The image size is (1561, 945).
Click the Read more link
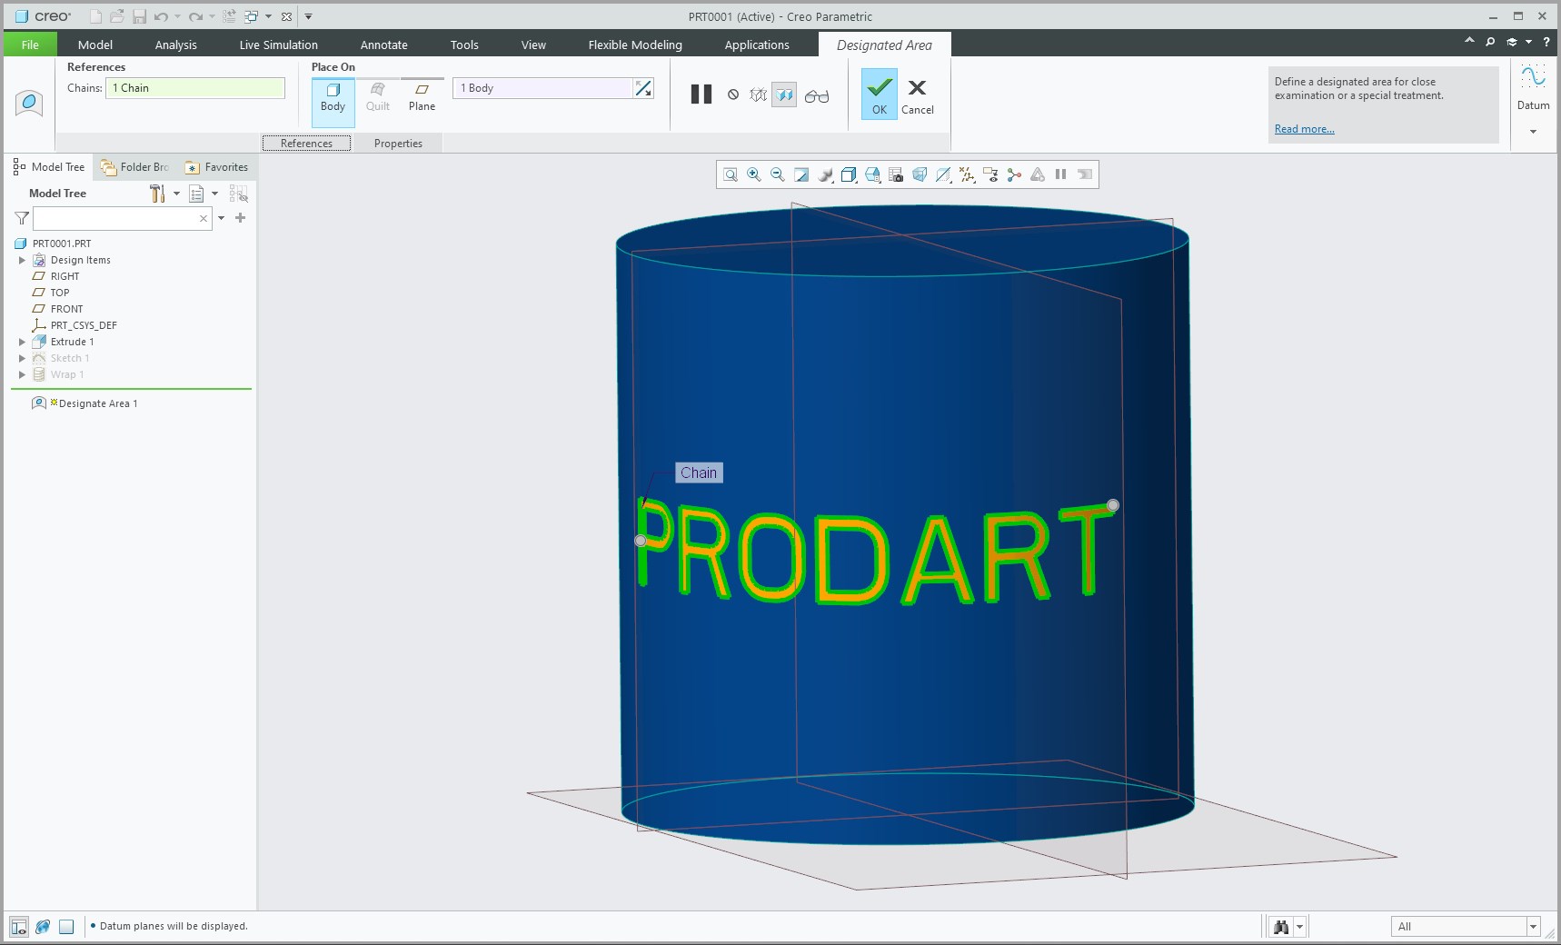[x=1303, y=129]
